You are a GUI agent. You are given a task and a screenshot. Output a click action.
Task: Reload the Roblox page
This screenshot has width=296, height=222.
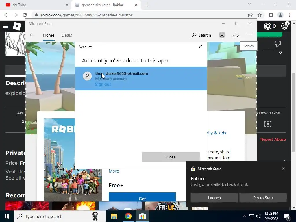coord(25,15)
